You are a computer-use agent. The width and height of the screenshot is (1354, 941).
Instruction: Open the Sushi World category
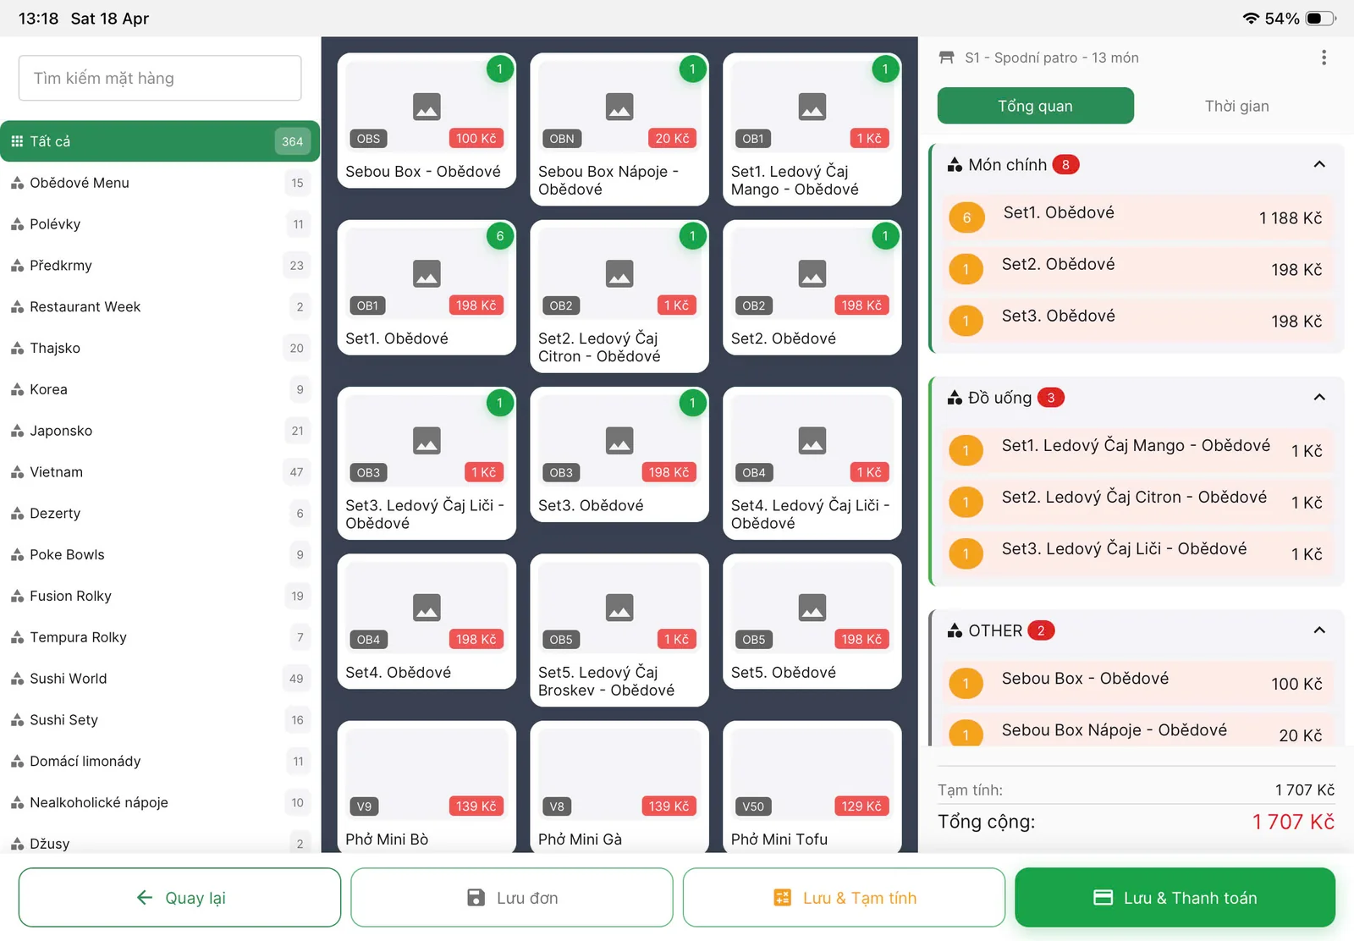point(160,679)
